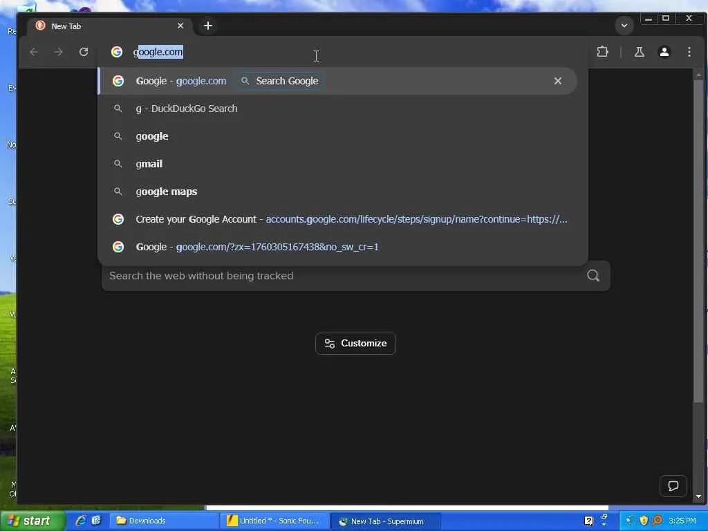Choose 'g - DuckDuckGo Search' suggestion
This screenshot has width=708, height=531.
(337, 109)
